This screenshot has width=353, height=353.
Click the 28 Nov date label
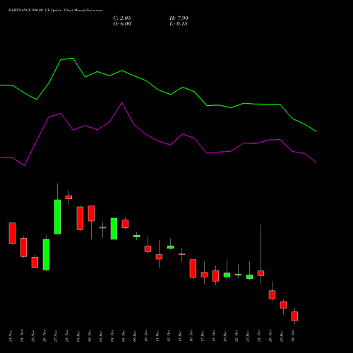(67, 336)
